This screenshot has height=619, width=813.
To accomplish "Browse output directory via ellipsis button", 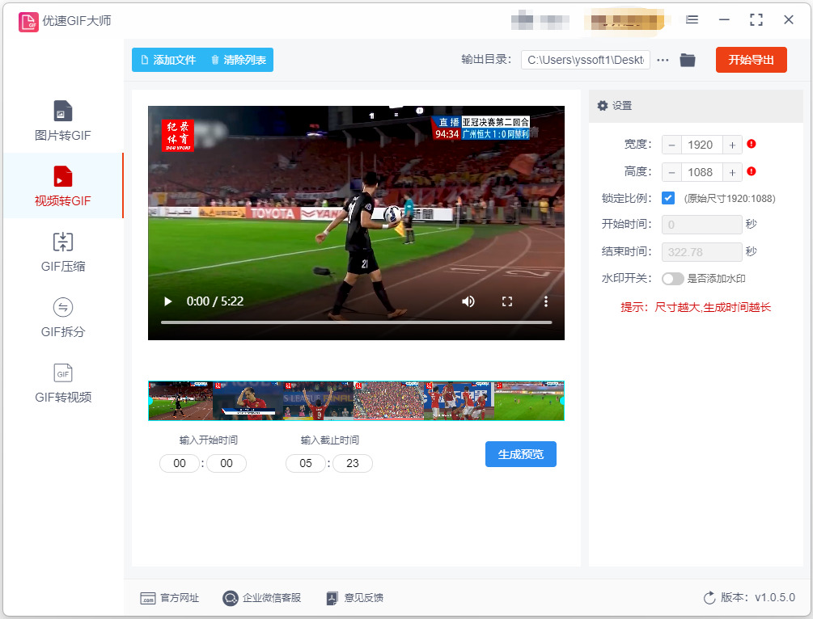I will pos(663,60).
